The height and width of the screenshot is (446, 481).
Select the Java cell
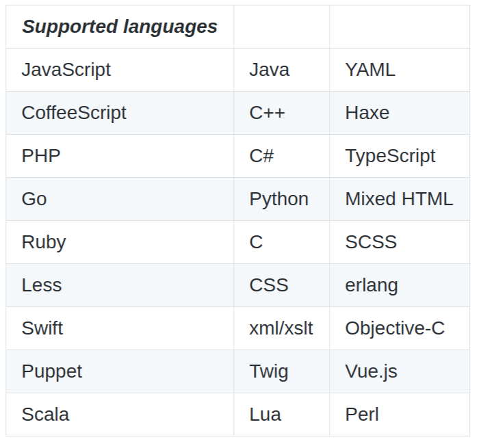click(270, 70)
